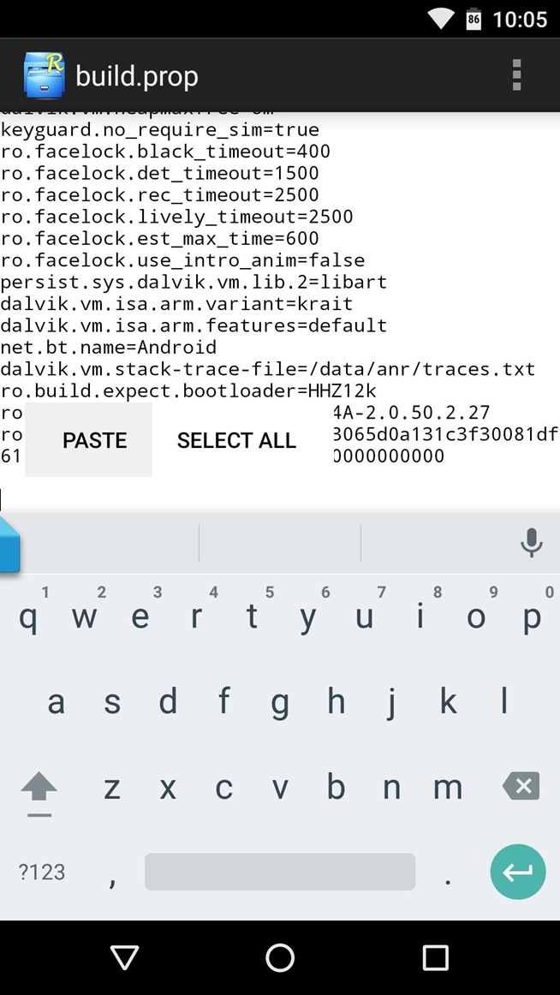This screenshot has width=560, height=995.
Task: Tap the comma key
Action: pyautogui.click(x=112, y=873)
